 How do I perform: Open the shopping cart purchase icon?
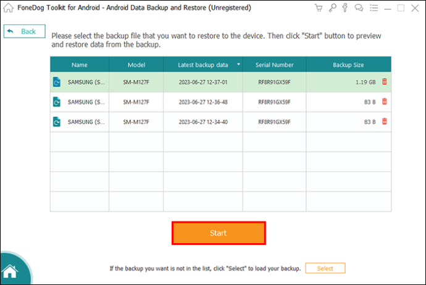[x=319, y=7]
